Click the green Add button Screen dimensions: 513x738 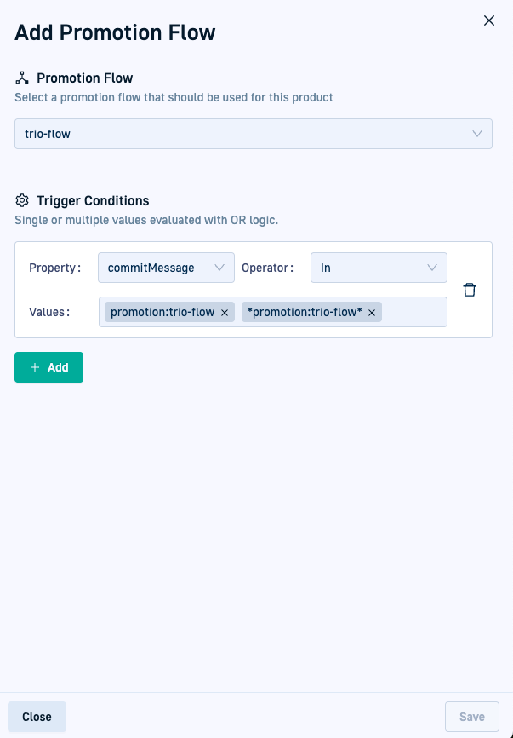pyautogui.click(x=48, y=367)
